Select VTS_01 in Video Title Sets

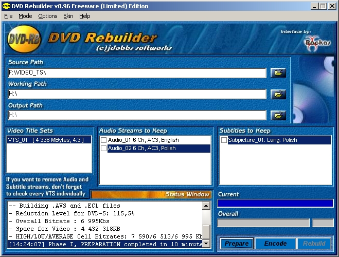point(49,140)
